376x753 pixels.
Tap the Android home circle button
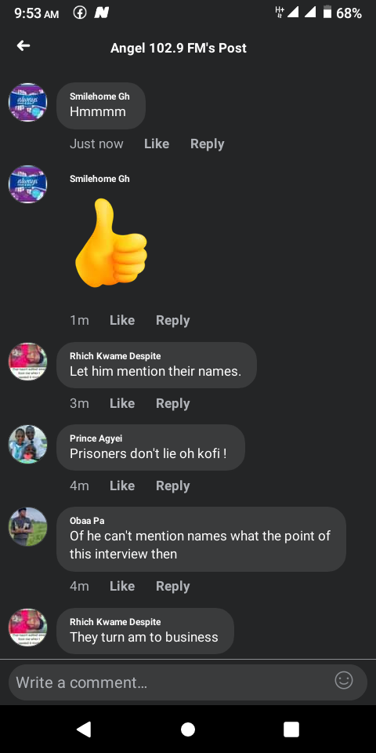tap(188, 729)
